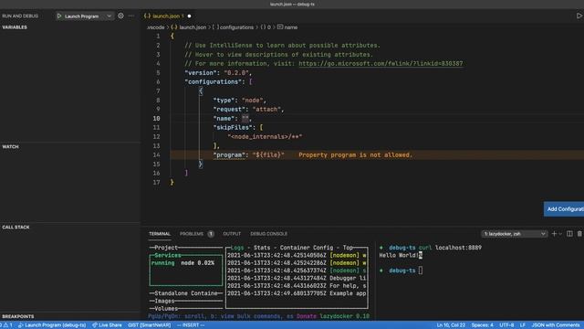Click line number 14 in the gutter
The height and width of the screenshot is (329, 584).
(156, 154)
